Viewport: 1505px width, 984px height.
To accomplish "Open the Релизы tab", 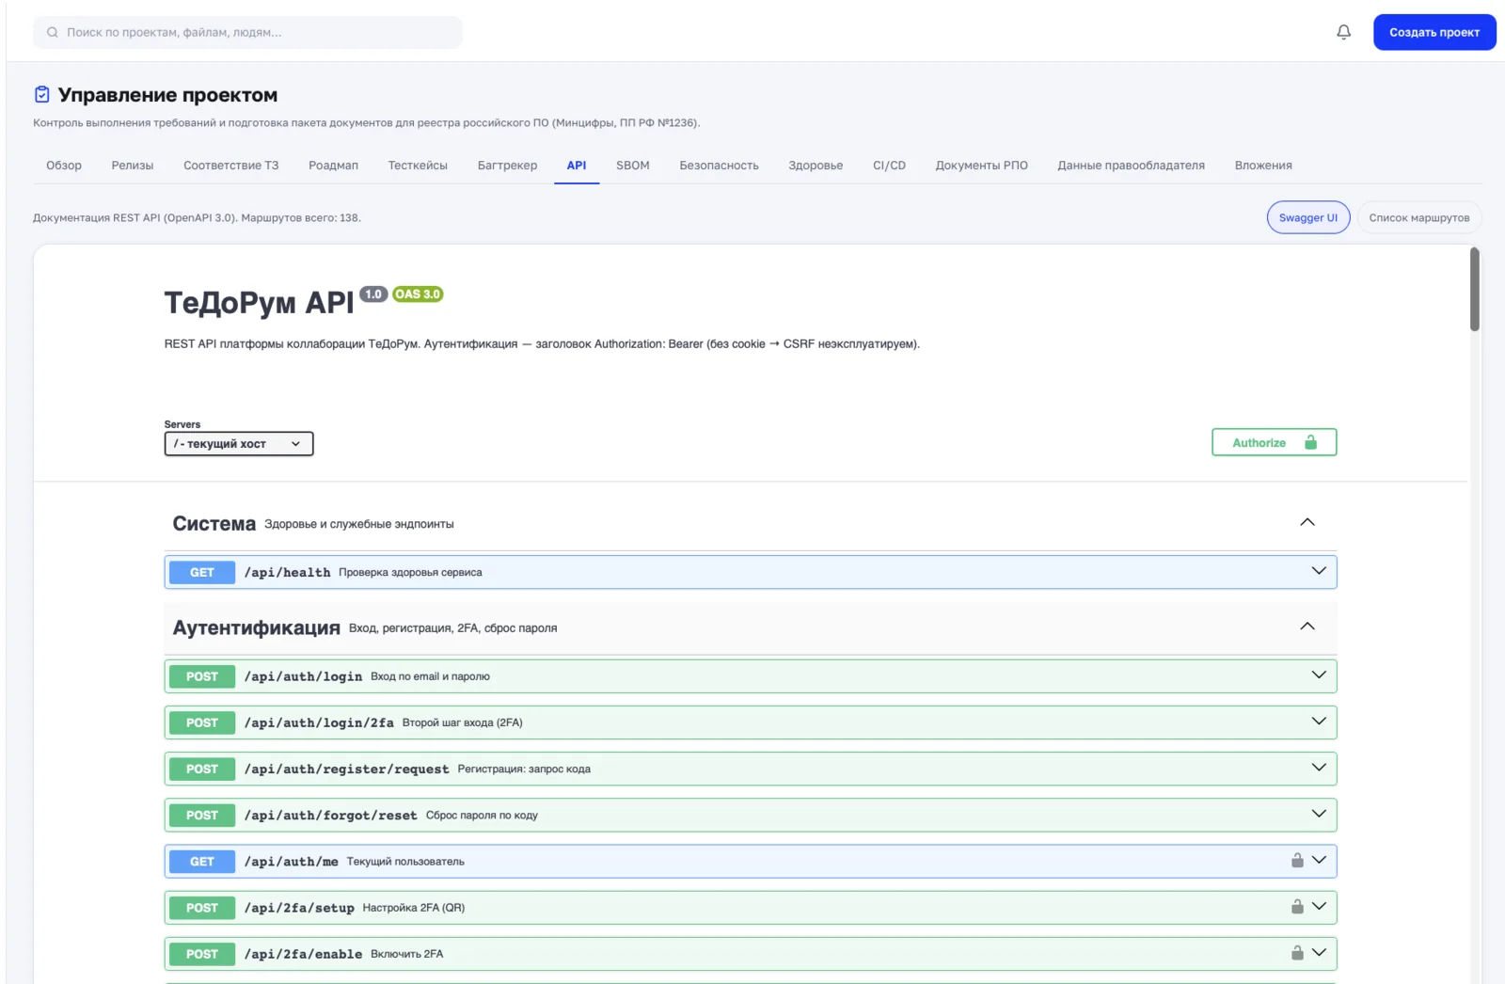I will (x=133, y=166).
